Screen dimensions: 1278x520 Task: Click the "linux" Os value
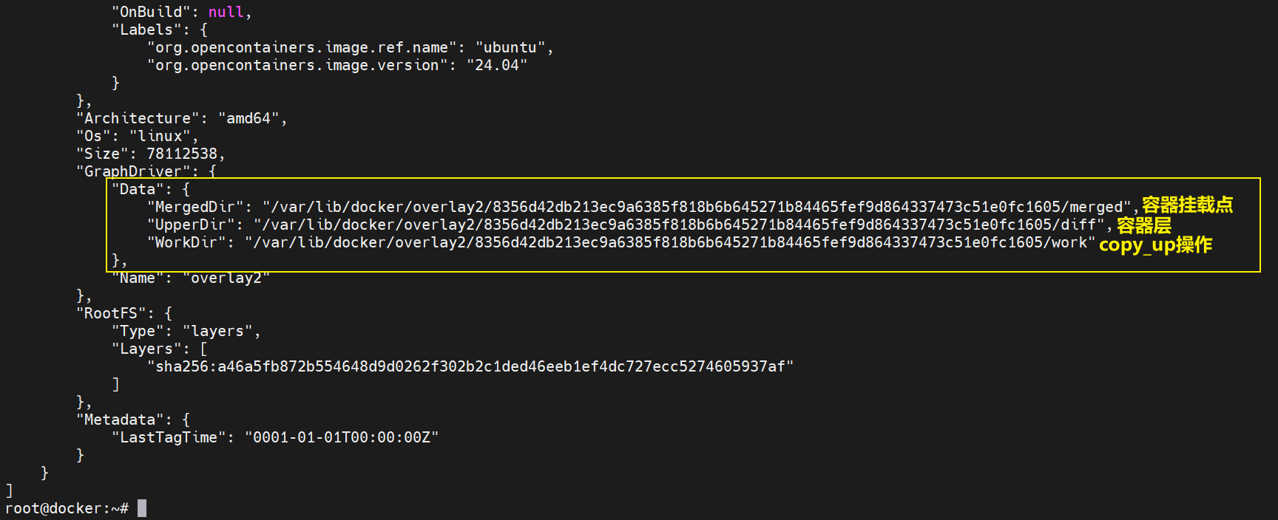[160, 136]
